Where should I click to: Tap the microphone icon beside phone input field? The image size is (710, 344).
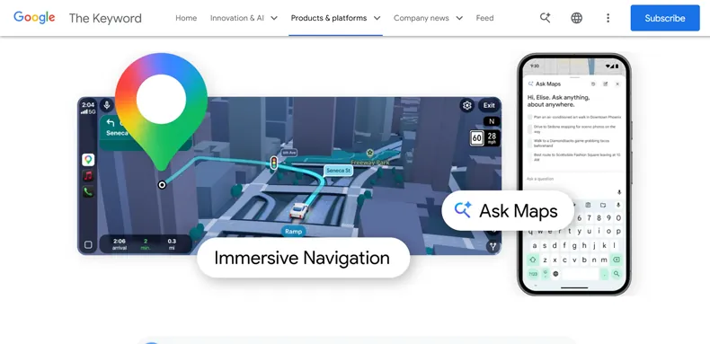pyautogui.click(x=619, y=192)
